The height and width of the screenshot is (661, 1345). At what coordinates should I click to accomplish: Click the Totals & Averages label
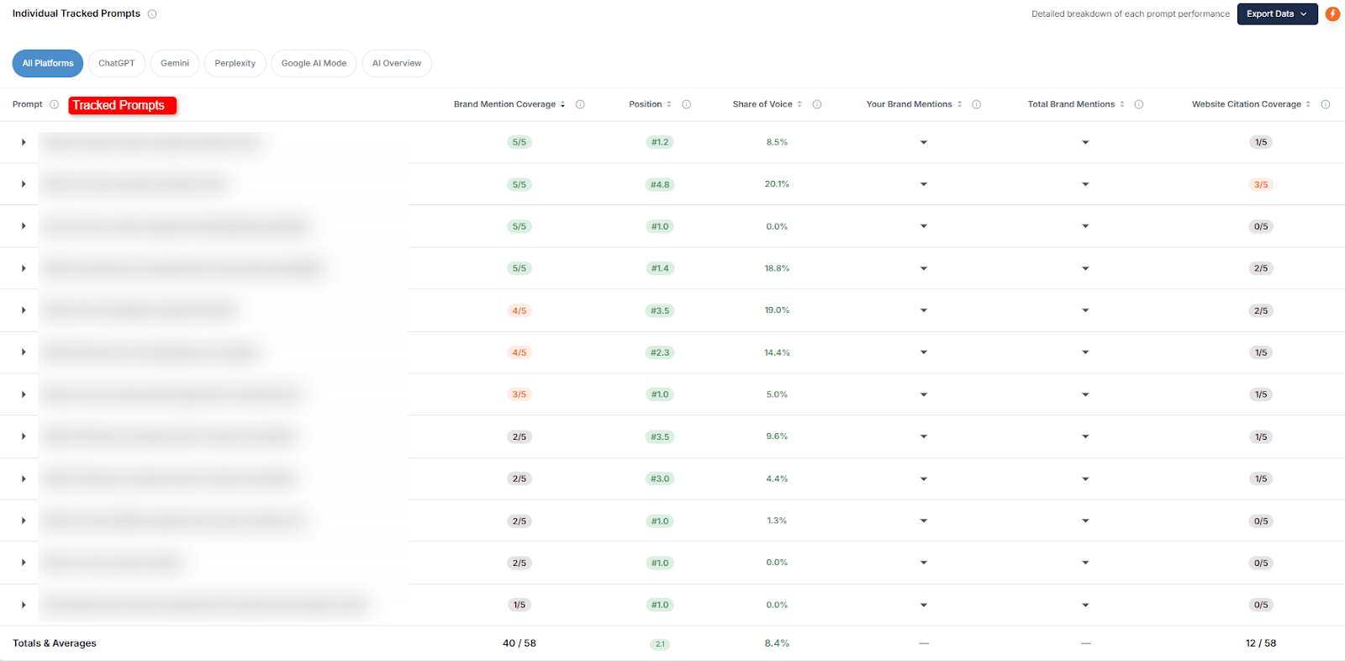[55, 643]
